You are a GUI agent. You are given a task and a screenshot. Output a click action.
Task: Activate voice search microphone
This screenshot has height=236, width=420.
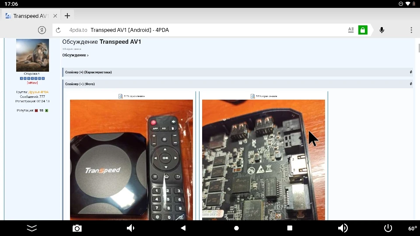click(x=381, y=30)
